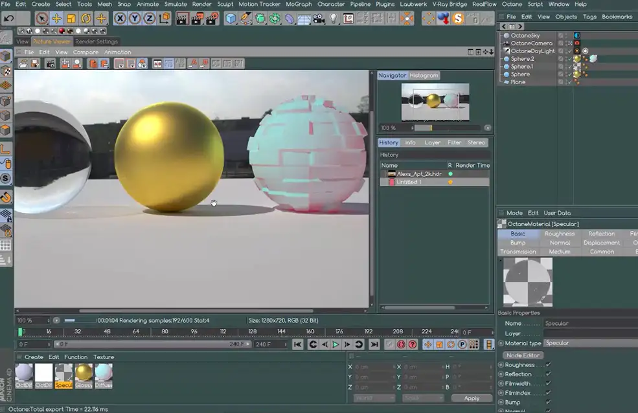Click Render View clapperboard icon
The image size is (638, 413).
[x=182, y=18]
